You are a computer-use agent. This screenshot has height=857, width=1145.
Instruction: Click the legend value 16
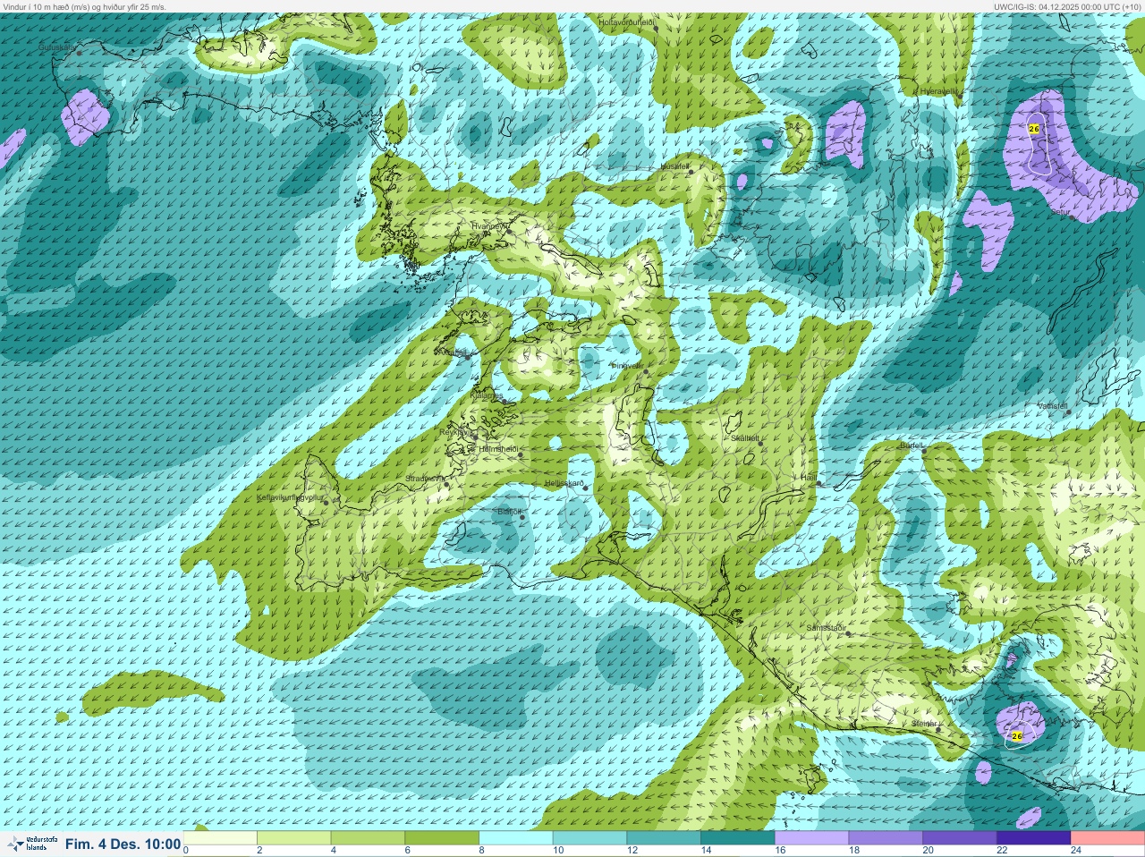tap(780, 850)
